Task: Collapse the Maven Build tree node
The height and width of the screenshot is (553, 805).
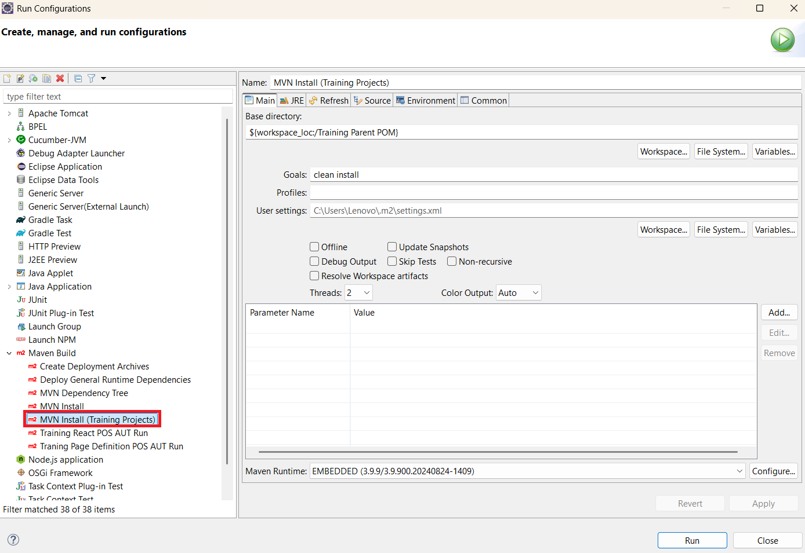Action: (x=9, y=353)
